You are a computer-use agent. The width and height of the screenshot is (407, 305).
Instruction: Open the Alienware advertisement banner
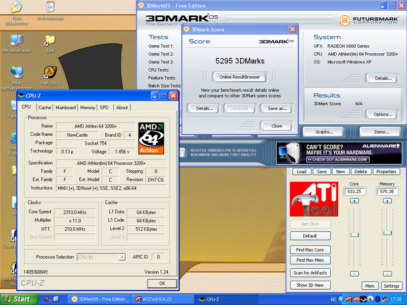point(339,154)
